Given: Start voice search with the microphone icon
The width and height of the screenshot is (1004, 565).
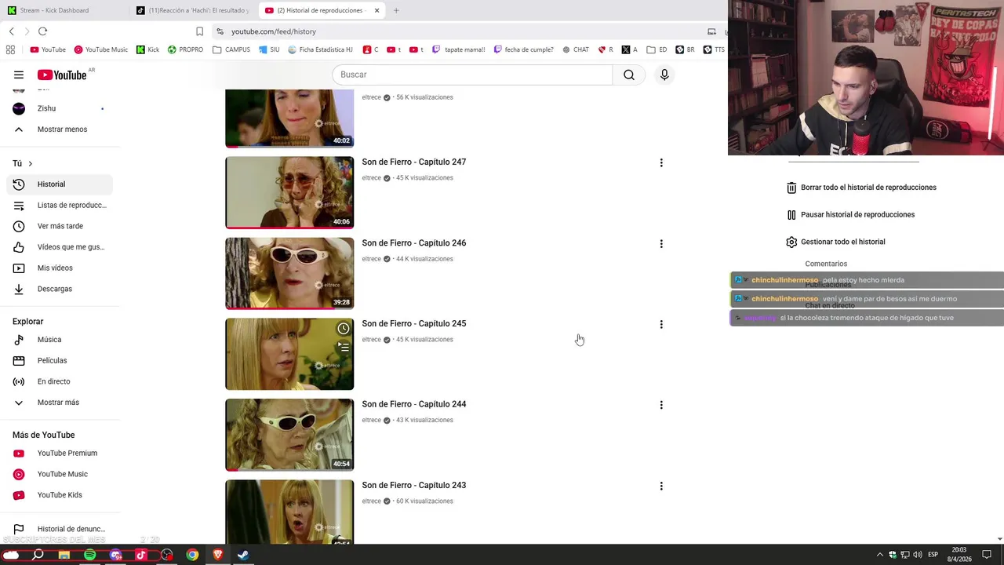Looking at the screenshot, I should 664,75.
